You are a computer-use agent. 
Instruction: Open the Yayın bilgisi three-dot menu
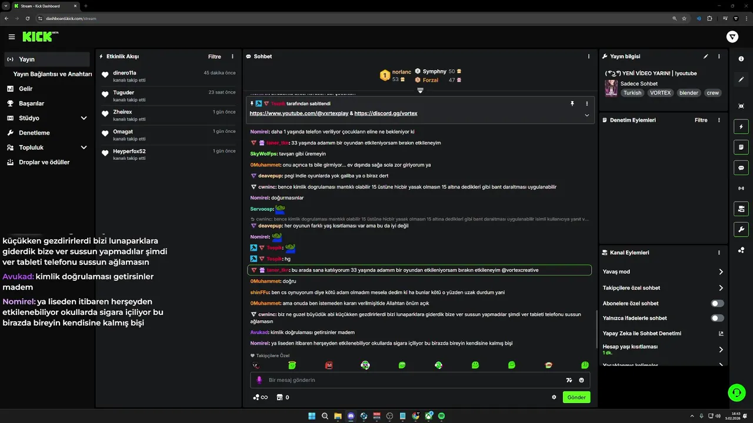click(719, 56)
